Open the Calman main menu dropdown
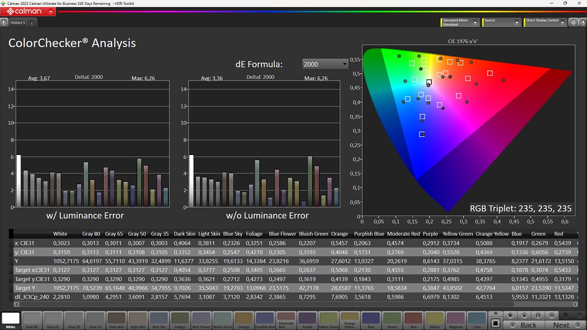The height and width of the screenshot is (330, 587). click(x=51, y=11)
